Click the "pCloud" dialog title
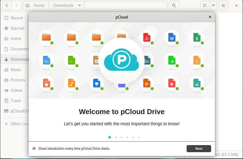Viewport: 243px width, 159px height. [122, 17]
